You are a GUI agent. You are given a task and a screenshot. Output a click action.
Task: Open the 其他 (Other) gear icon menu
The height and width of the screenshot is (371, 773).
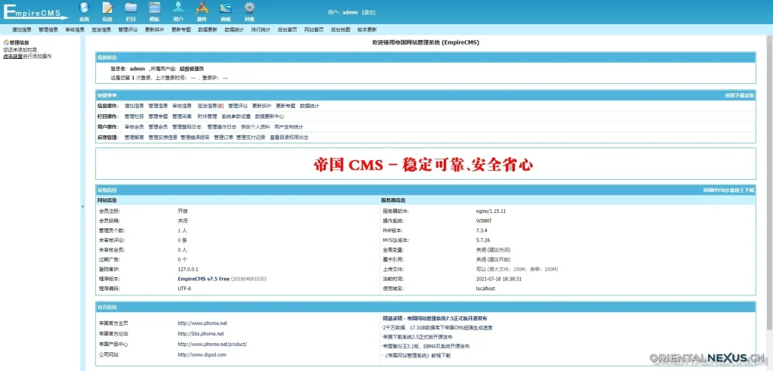[x=249, y=11]
